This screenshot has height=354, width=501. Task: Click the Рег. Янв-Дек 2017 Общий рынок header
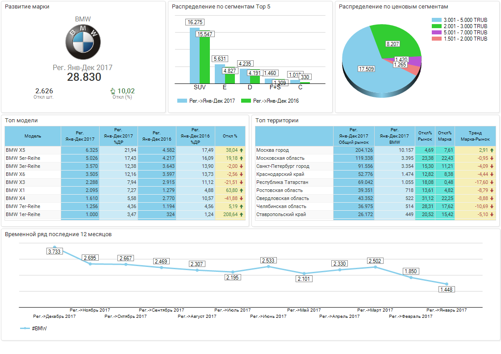pyautogui.click(x=354, y=136)
